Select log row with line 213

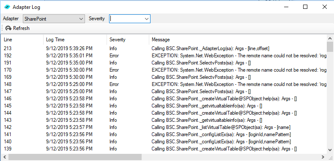(x=164, y=48)
